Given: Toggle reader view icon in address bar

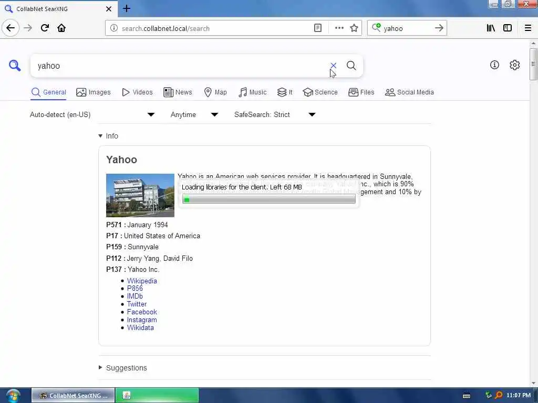Looking at the screenshot, I should (x=318, y=28).
